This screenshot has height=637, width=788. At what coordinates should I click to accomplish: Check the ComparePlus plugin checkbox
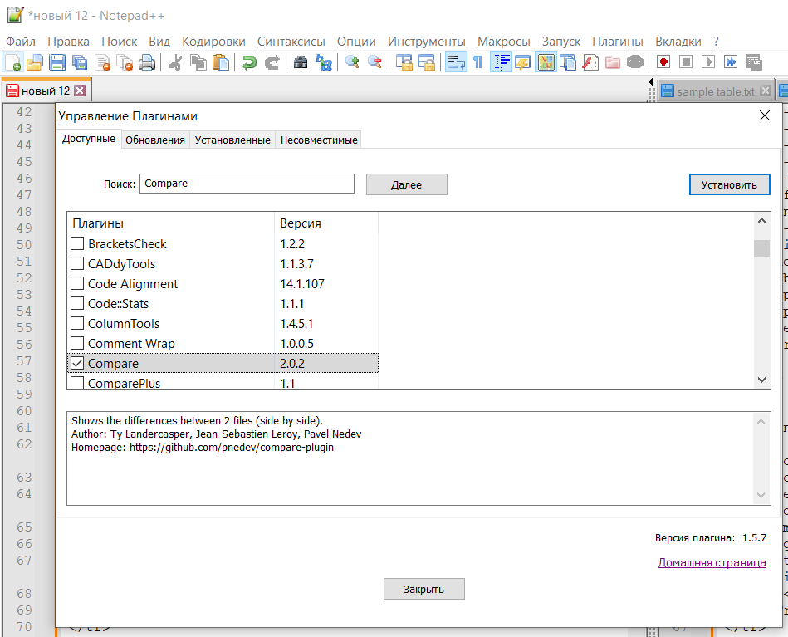(x=77, y=383)
